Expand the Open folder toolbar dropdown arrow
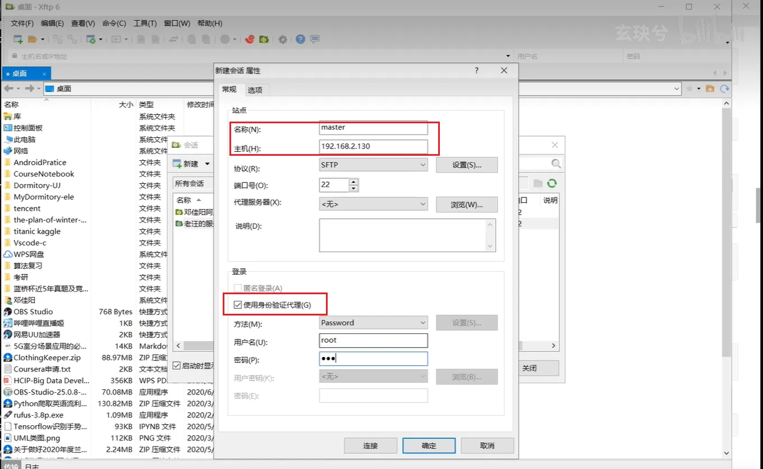 tap(42, 39)
